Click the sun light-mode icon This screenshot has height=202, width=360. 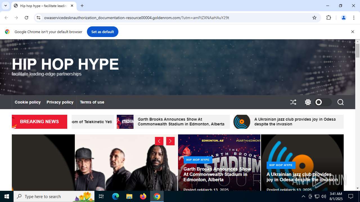(308, 102)
